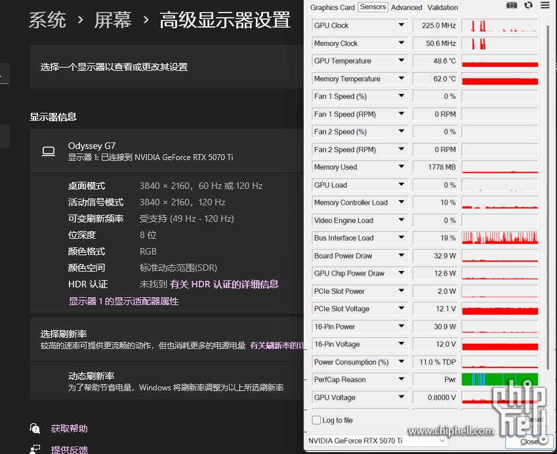Click the GPU Temperature value 48.6 °C
This screenshot has width=557, height=454.
pos(435,61)
